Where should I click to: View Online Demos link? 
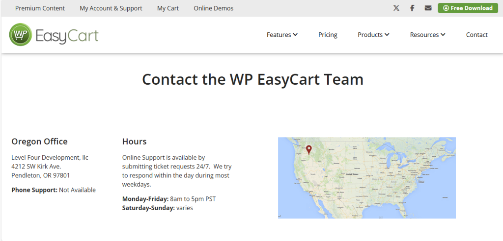(x=214, y=8)
